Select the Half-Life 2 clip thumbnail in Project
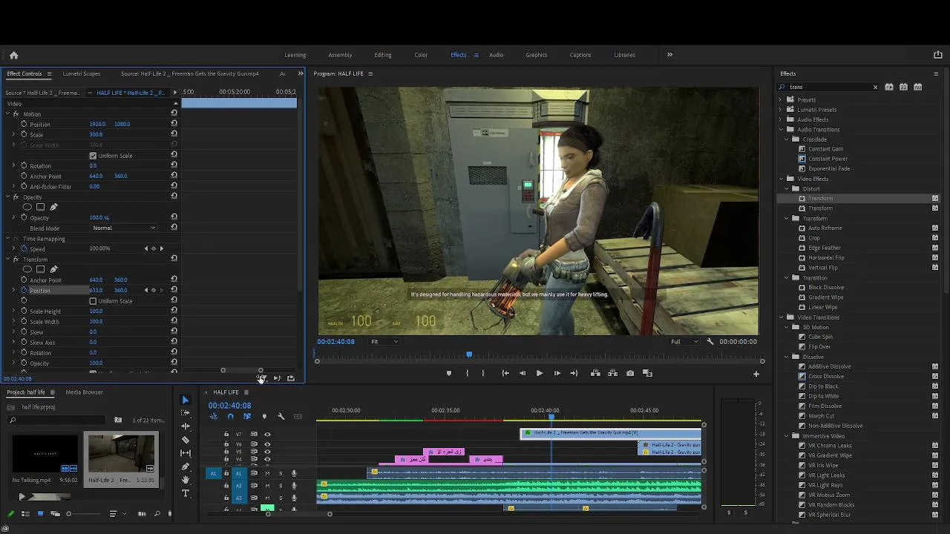 click(x=121, y=454)
